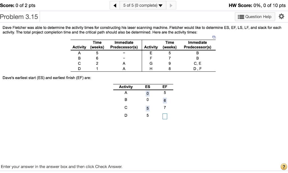Click the Problem 3.15 title

(x=19, y=17)
